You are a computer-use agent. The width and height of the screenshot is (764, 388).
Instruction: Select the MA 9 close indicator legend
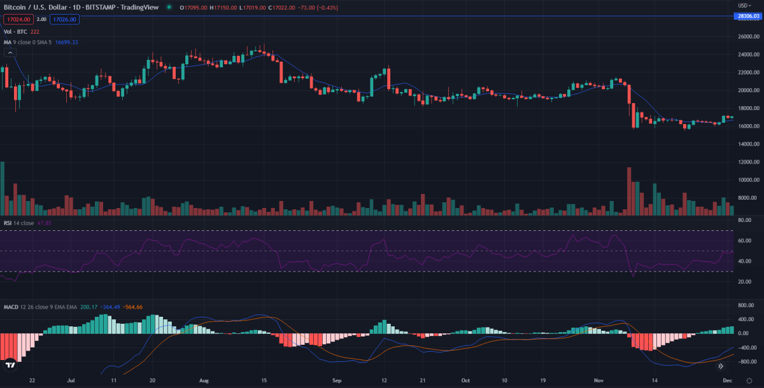28,42
